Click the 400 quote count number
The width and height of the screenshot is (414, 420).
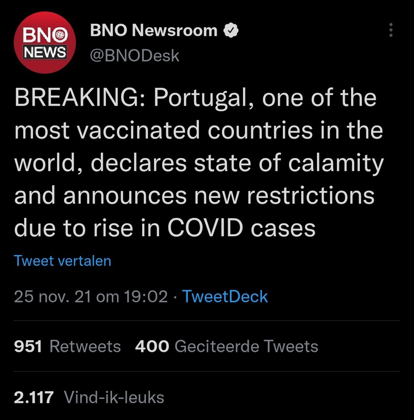[x=152, y=346]
